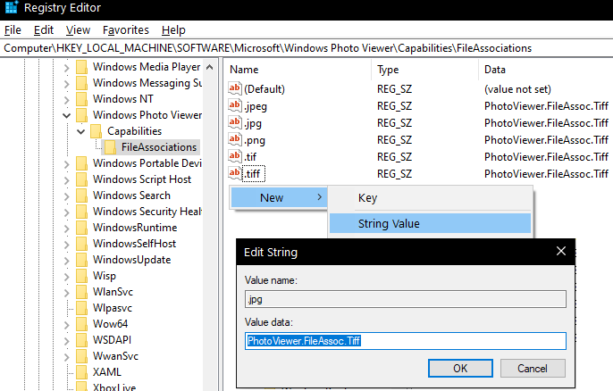Confirm Edit String with OK
613x391 pixels.
[460, 369]
